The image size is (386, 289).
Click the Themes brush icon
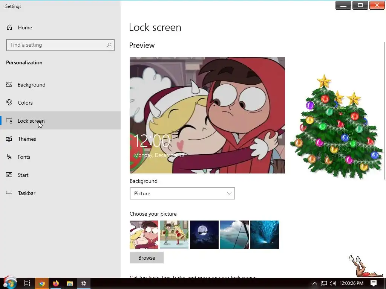[9, 139]
